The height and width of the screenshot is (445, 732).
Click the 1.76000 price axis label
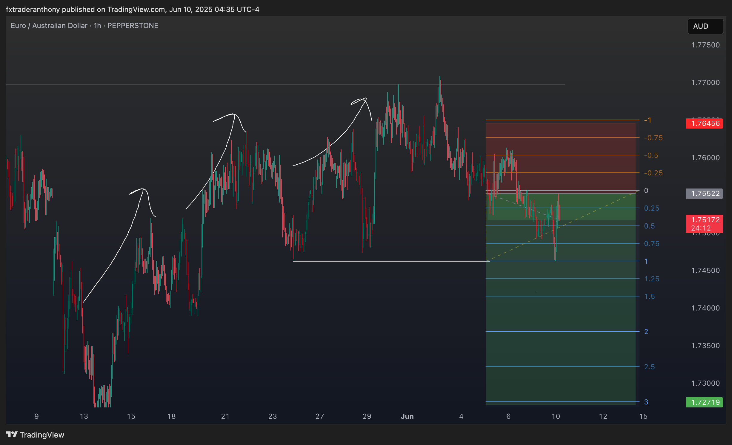pos(705,158)
